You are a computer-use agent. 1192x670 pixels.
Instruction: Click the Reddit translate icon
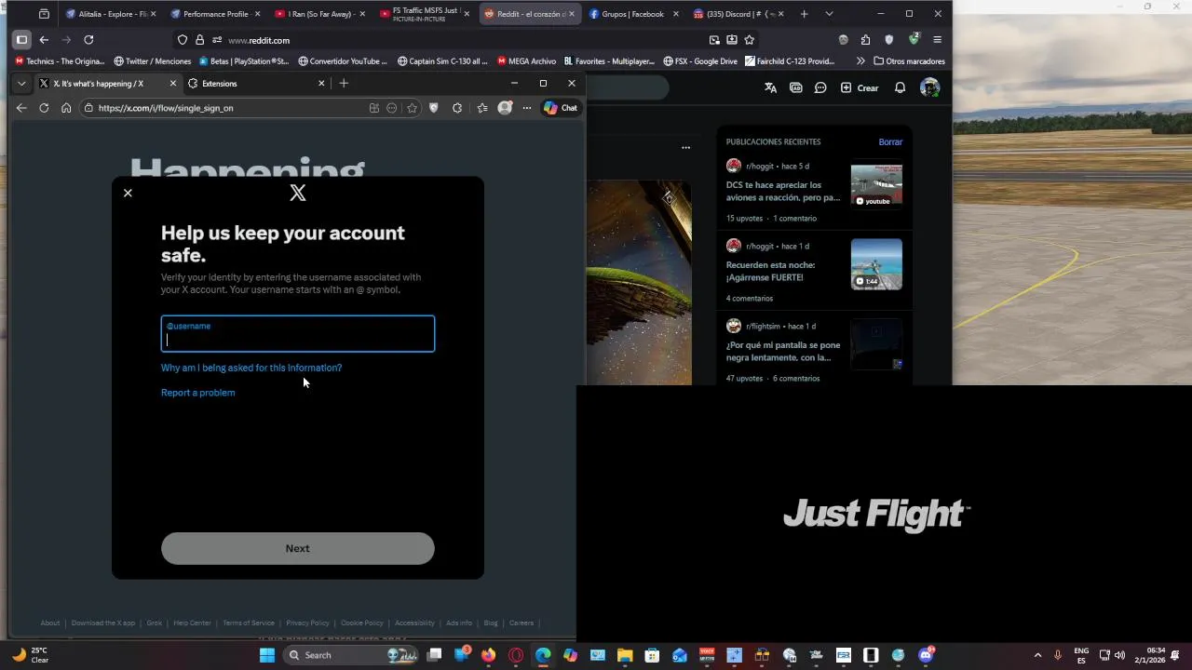click(x=770, y=87)
